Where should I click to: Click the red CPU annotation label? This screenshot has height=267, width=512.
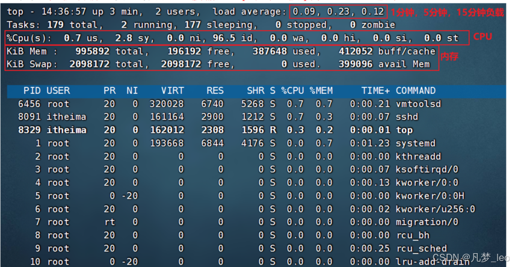click(x=483, y=37)
